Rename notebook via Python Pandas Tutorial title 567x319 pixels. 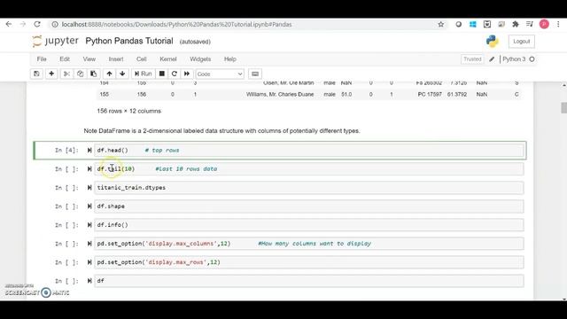[129, 41]
